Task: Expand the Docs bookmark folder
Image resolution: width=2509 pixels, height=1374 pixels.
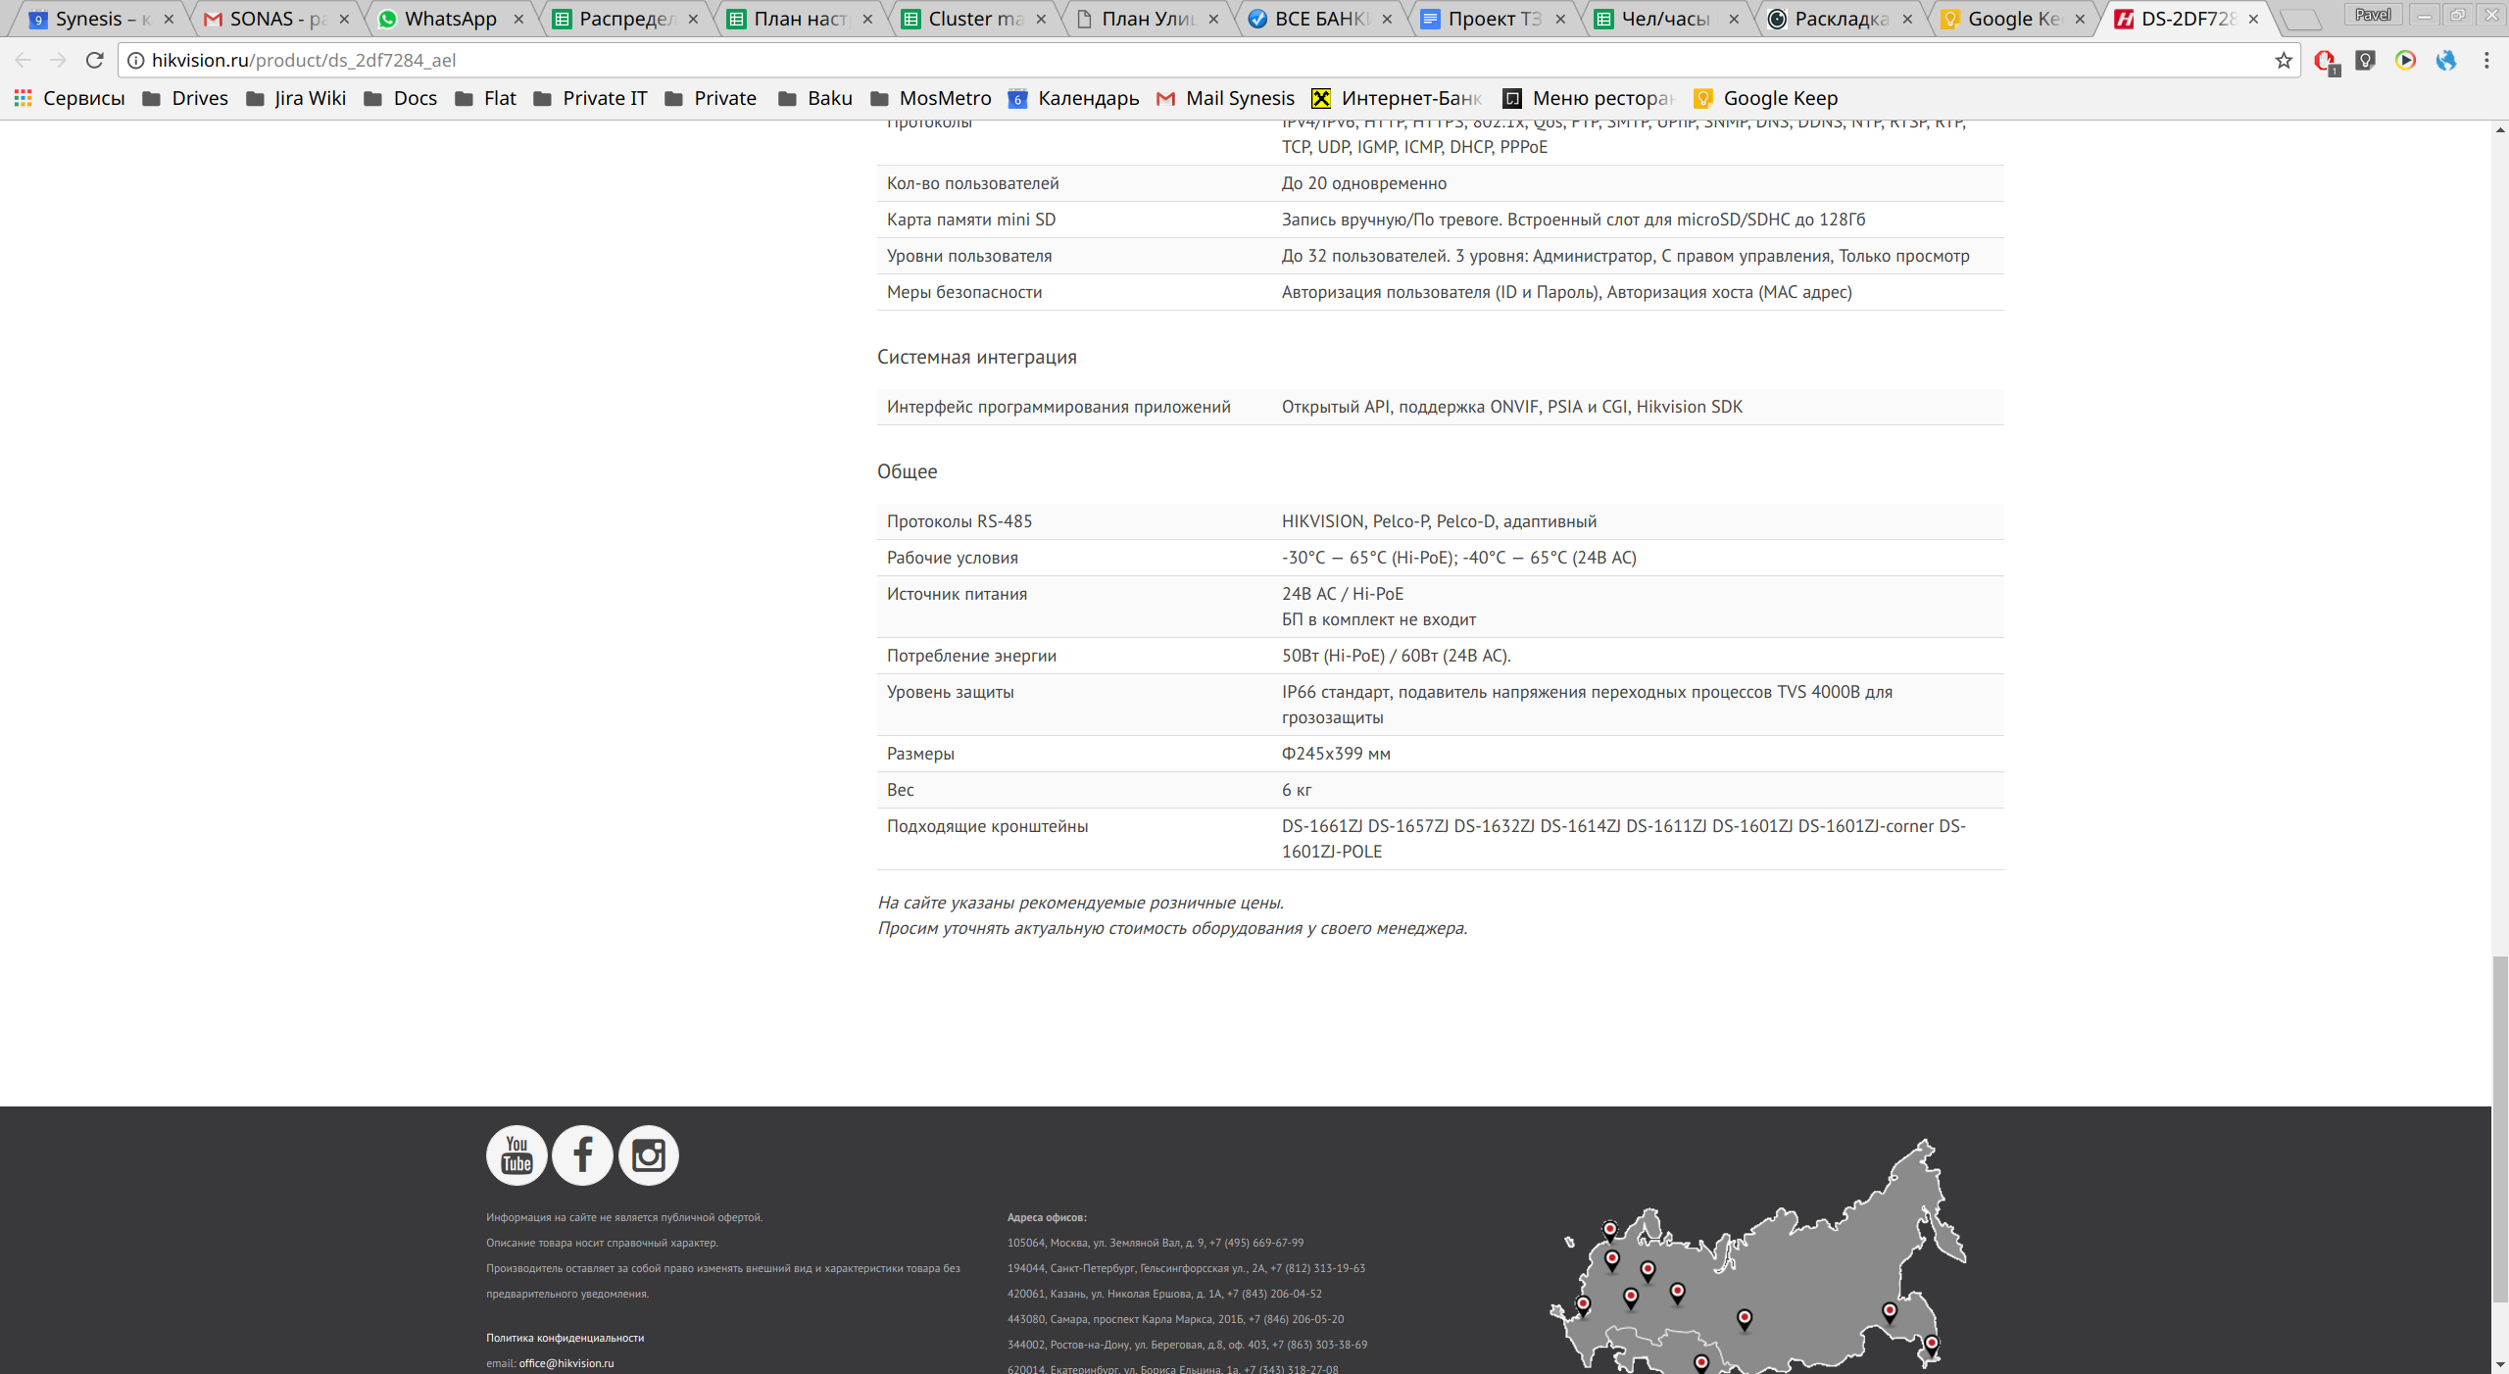Action: click(400, 98)
